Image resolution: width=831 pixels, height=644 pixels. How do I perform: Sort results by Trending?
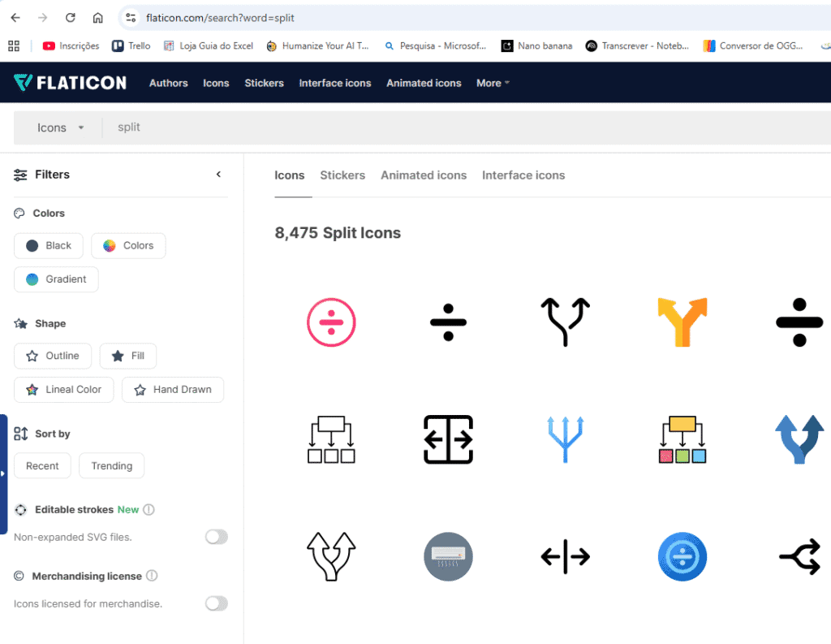[x=112, y=466]
